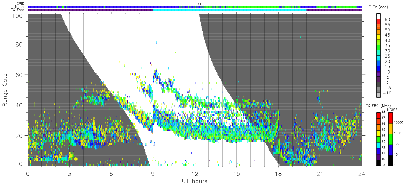Click the cyan 12–13 MHz TX FRQ swatch

[x=378, y=145]
